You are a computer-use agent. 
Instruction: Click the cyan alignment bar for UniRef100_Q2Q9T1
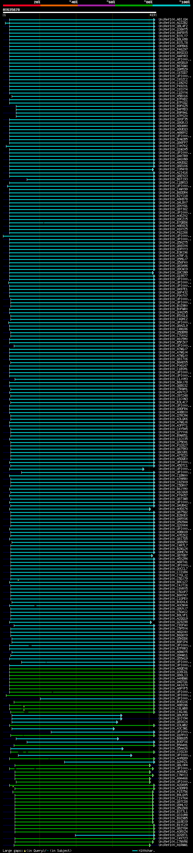115,835
